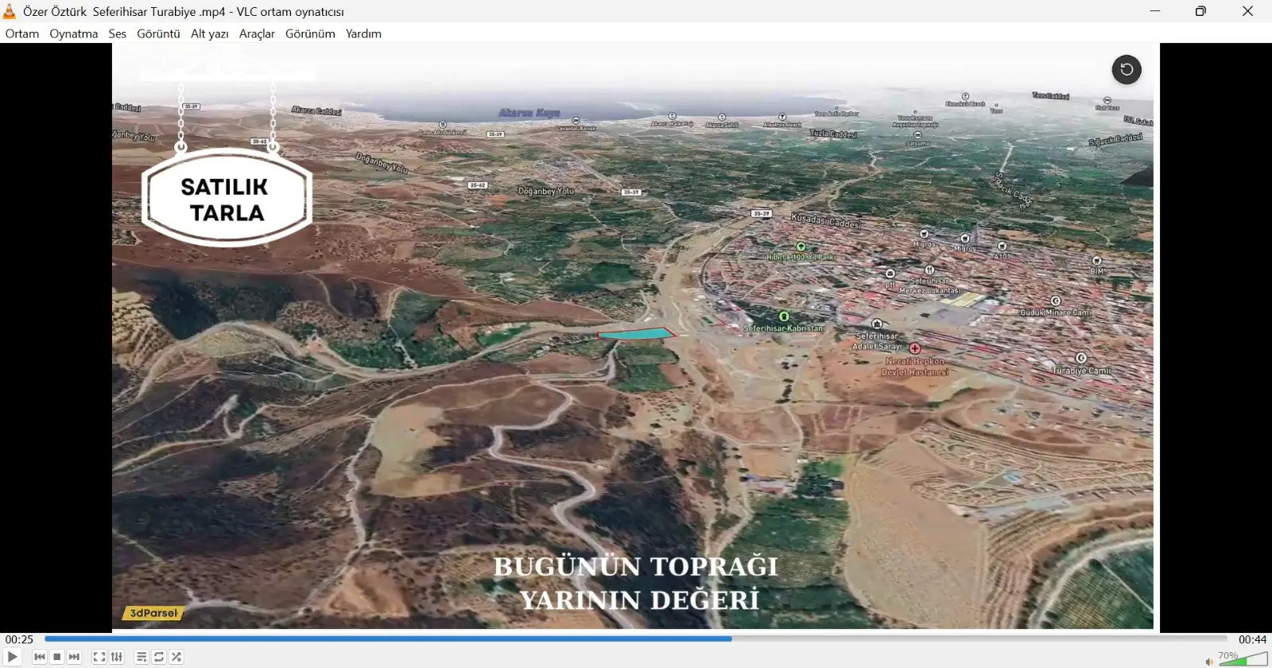This screenshot has width=1272, height=668.
Task: Toggle random shuffle playback
Action: [x=176, y=657]
